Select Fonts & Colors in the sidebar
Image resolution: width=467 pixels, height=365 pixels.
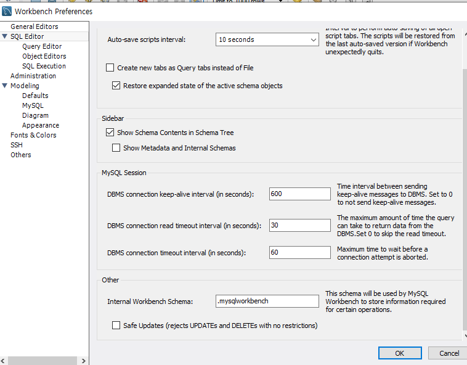click(x=33, y=135)
